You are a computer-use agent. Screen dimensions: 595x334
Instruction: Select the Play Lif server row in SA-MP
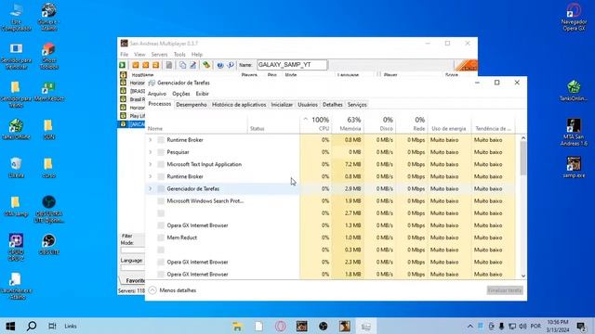132,116
